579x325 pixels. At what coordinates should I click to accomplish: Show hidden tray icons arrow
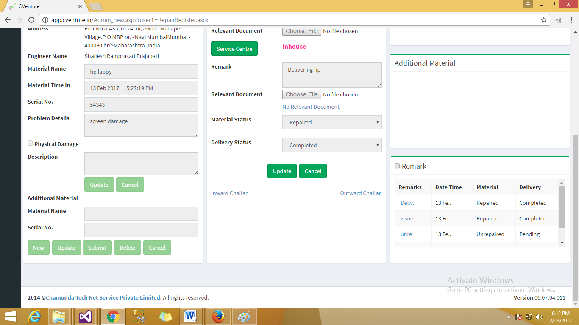pos(509,317)
